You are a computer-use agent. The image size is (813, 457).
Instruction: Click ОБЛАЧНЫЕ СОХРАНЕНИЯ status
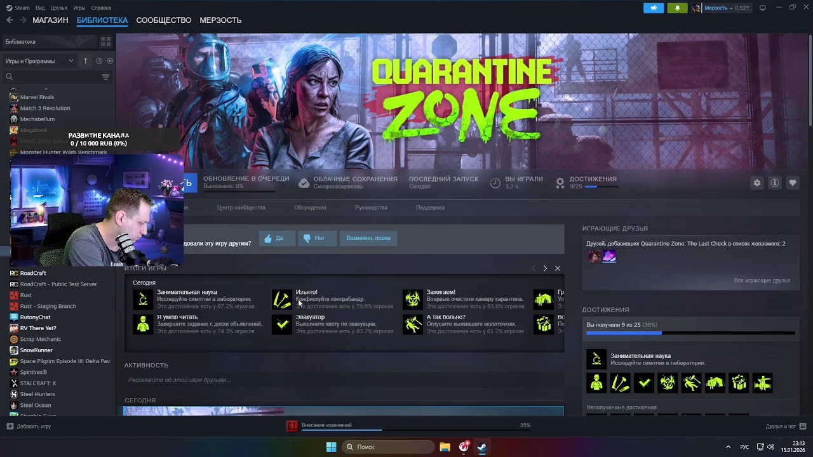click(348, 183)
